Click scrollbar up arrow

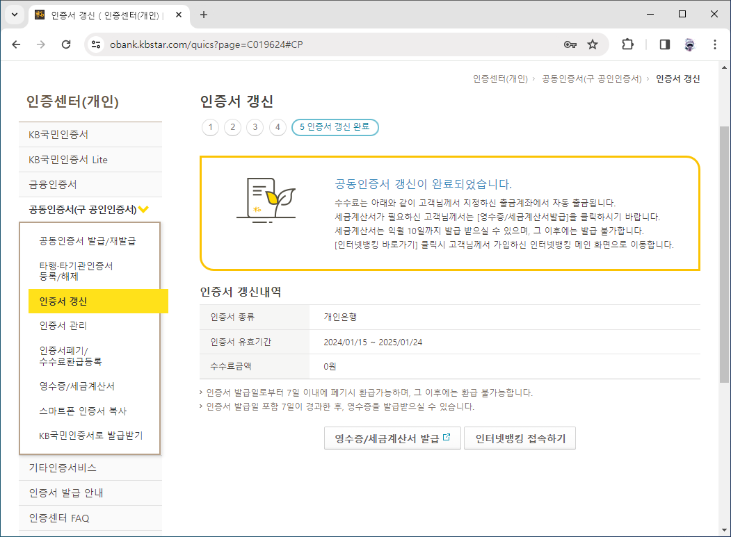[x=724, y=67]
